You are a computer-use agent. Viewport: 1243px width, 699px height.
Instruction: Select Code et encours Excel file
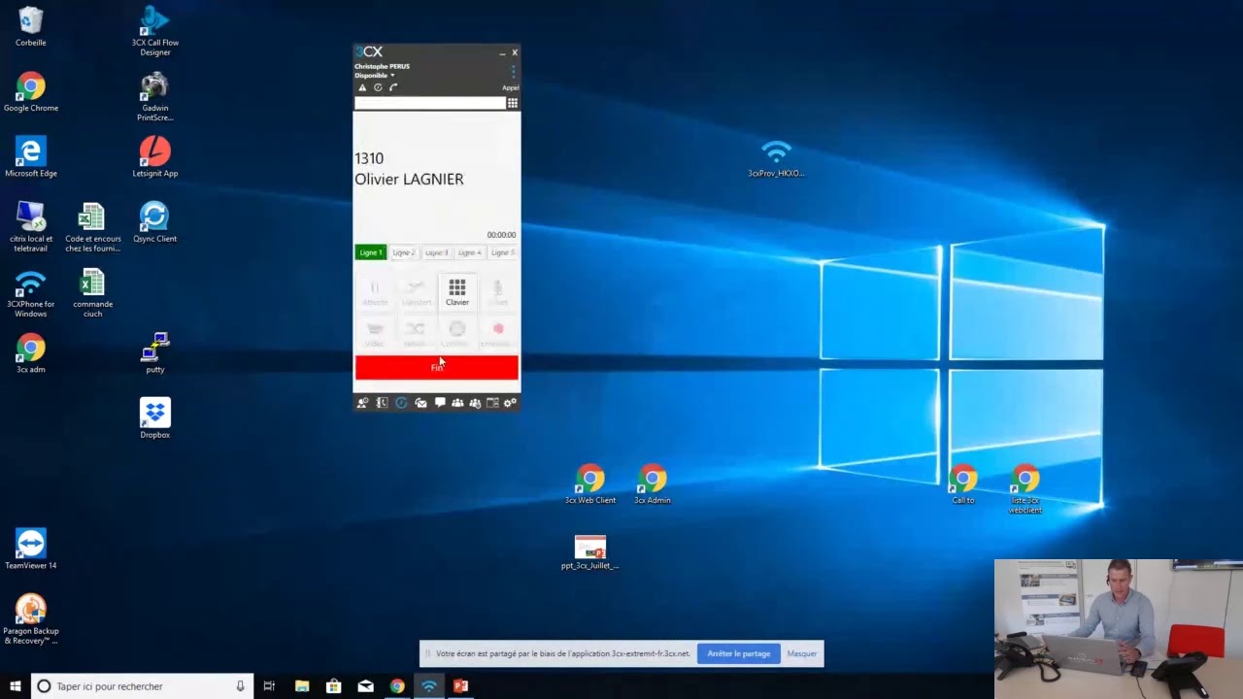[92, 228]
